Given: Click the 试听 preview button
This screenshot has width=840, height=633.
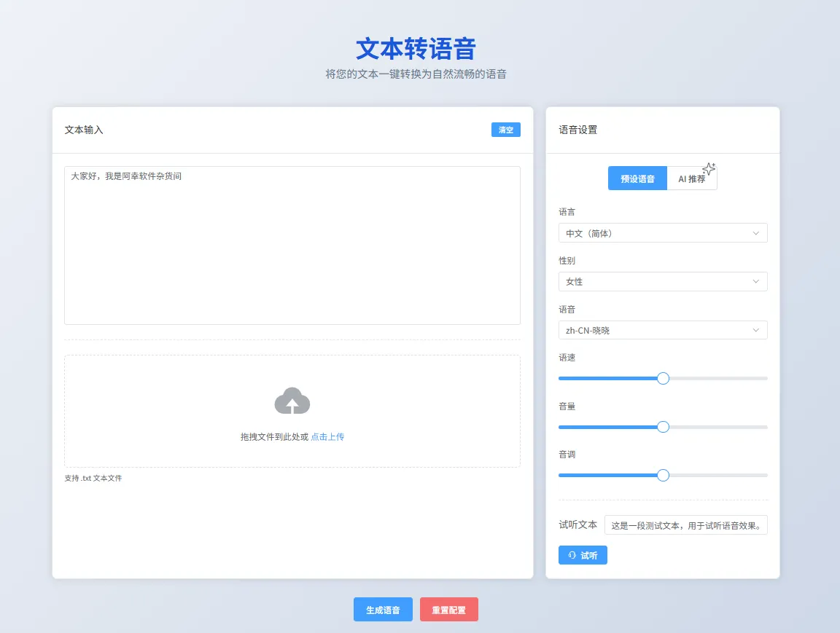Looking at the screenshot, I should coord(583,555).
